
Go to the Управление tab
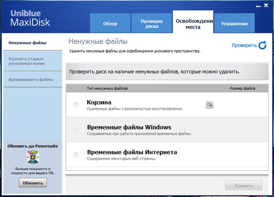click(x=234, y=24)
